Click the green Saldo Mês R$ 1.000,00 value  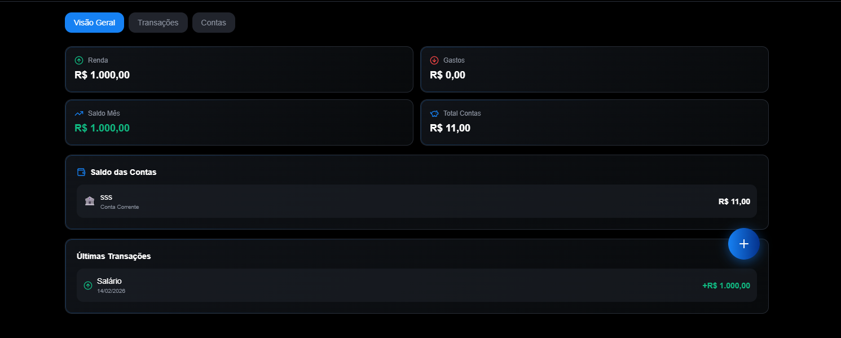tap(102, 128)
